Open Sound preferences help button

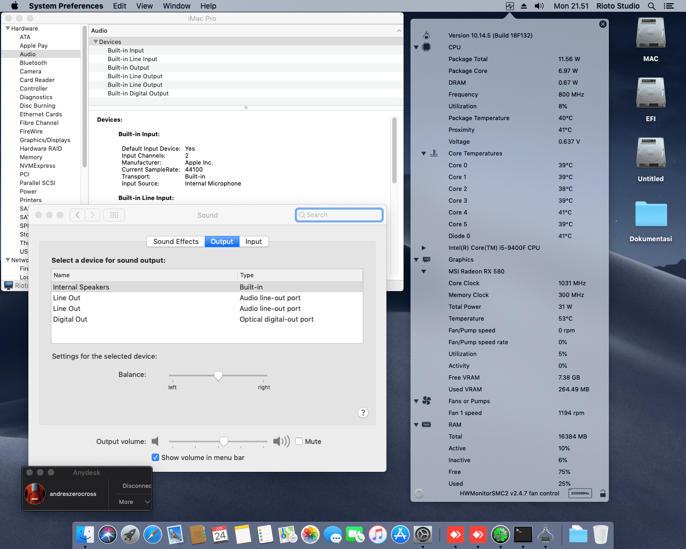(x=363, y=412)
